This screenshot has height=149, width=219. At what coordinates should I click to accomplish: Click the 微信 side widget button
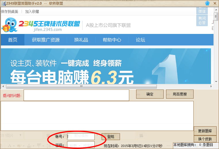pyautogui.click(x=202, y=11)
